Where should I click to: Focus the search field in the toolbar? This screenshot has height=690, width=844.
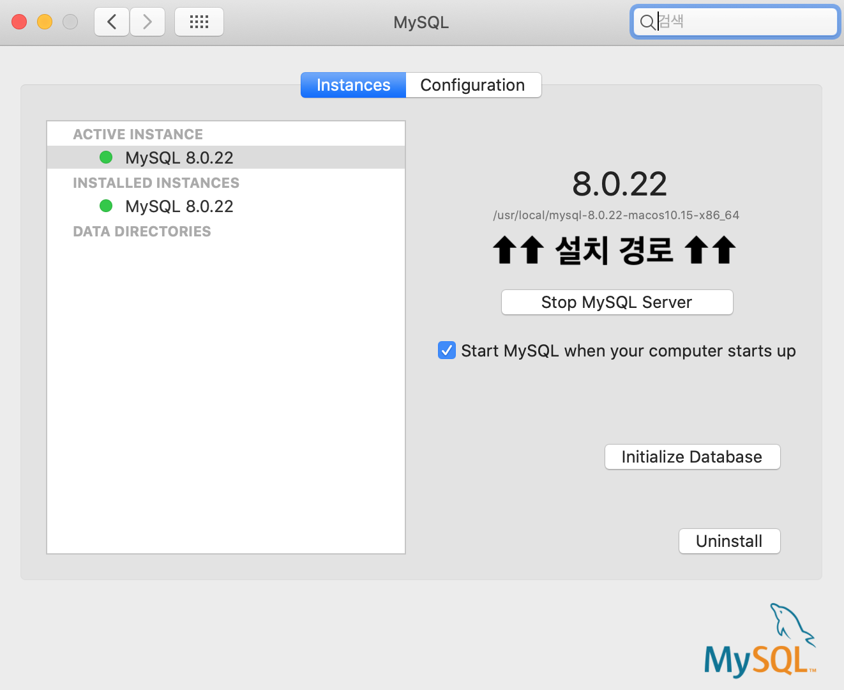pyautogui.click(x=735, y=22)
